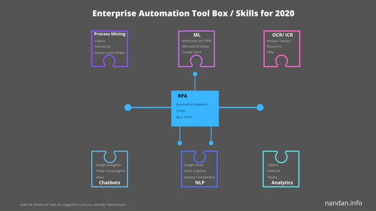Select "Azure Cognitive" entry
Image resolution: width=376 pixels, height=211 pixels.
point(195,171)
